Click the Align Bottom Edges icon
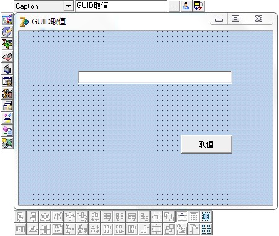The height and width of the screenshot is (236, 279). click(33, 229)
